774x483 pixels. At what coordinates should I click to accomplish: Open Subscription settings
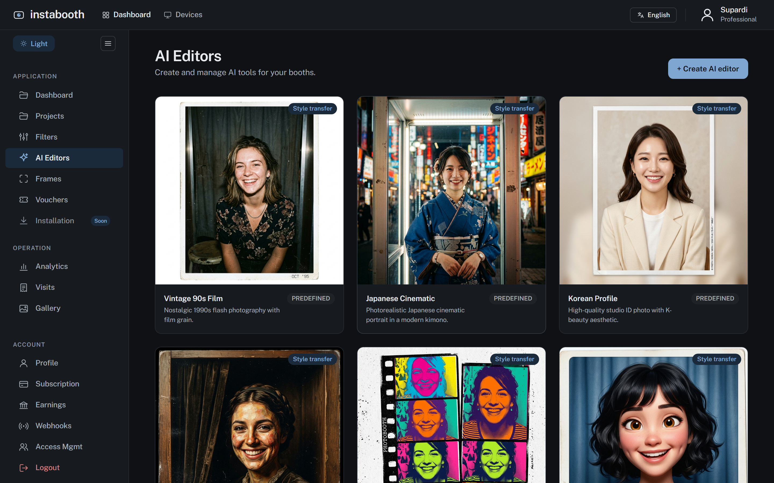(64, 384)
